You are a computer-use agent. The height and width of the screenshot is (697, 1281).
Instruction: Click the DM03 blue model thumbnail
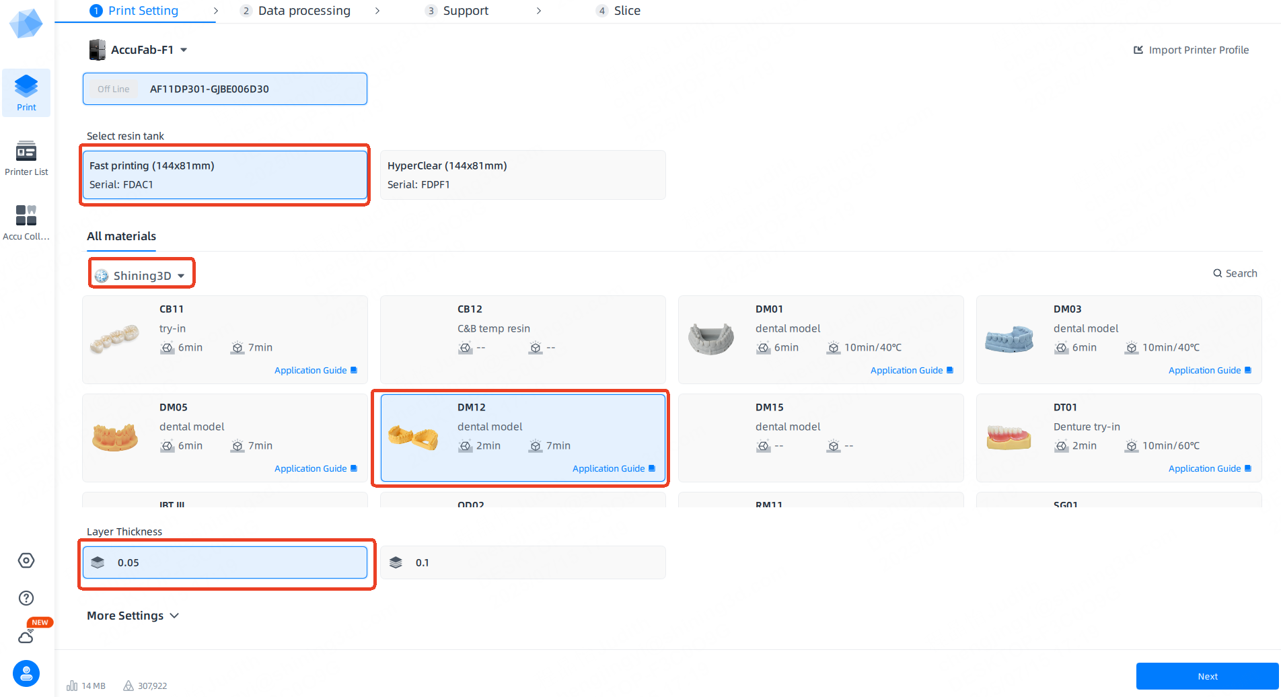1009,339
